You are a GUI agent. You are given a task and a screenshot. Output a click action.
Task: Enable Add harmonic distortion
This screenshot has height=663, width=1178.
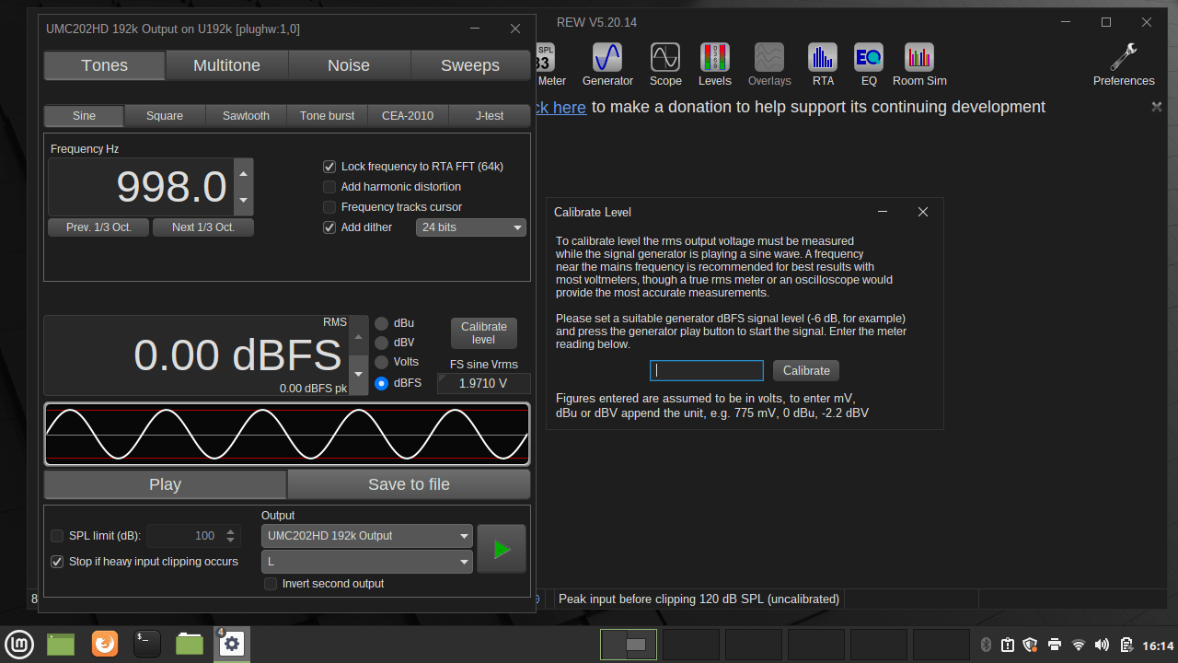point(329,187)
